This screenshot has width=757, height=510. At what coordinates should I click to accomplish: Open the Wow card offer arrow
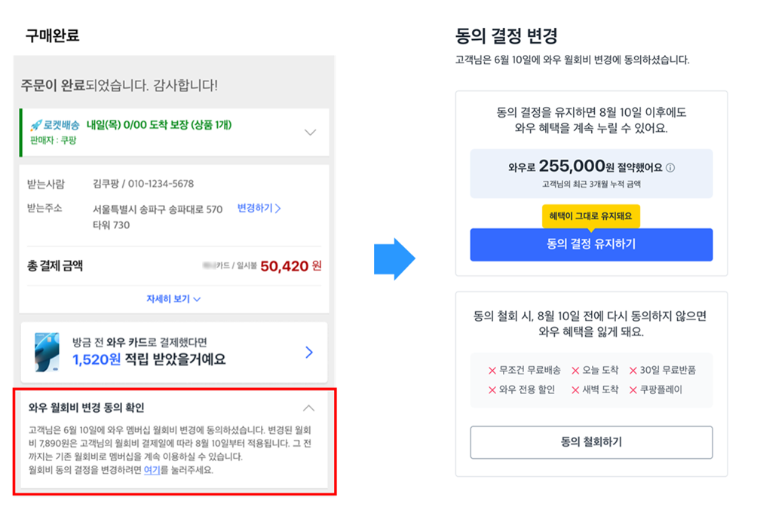[308, 352]
